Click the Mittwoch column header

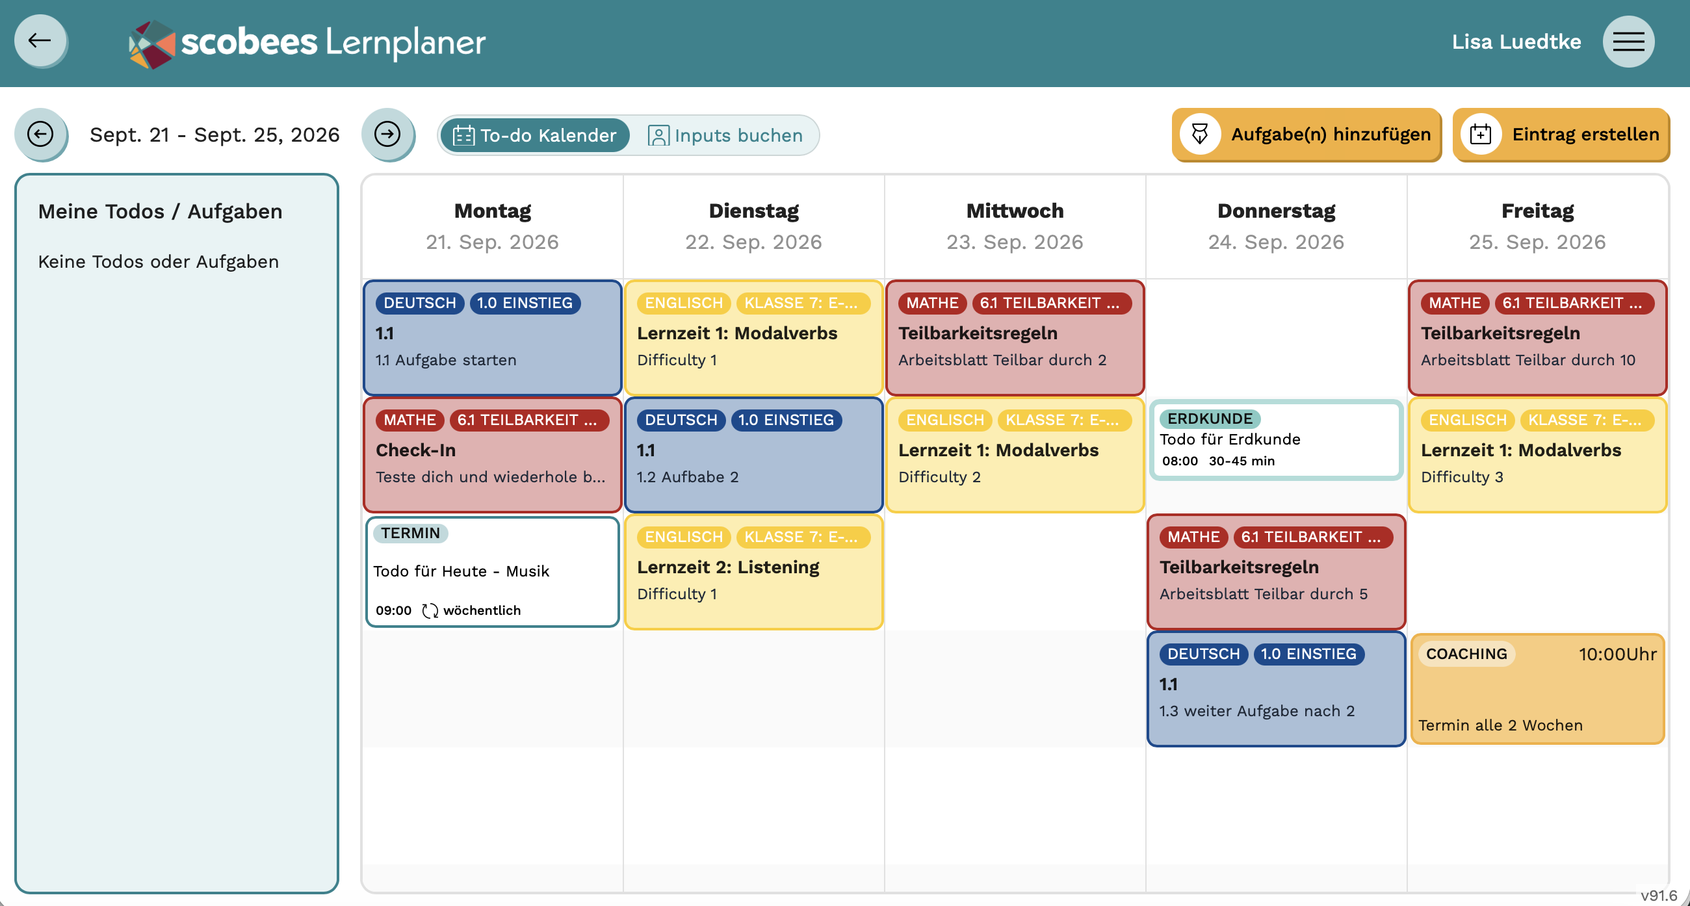(x=1014, y=226)
